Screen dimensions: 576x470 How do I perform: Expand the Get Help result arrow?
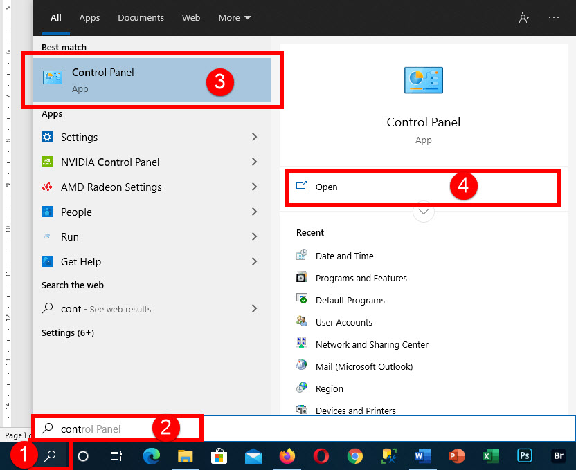254,262
